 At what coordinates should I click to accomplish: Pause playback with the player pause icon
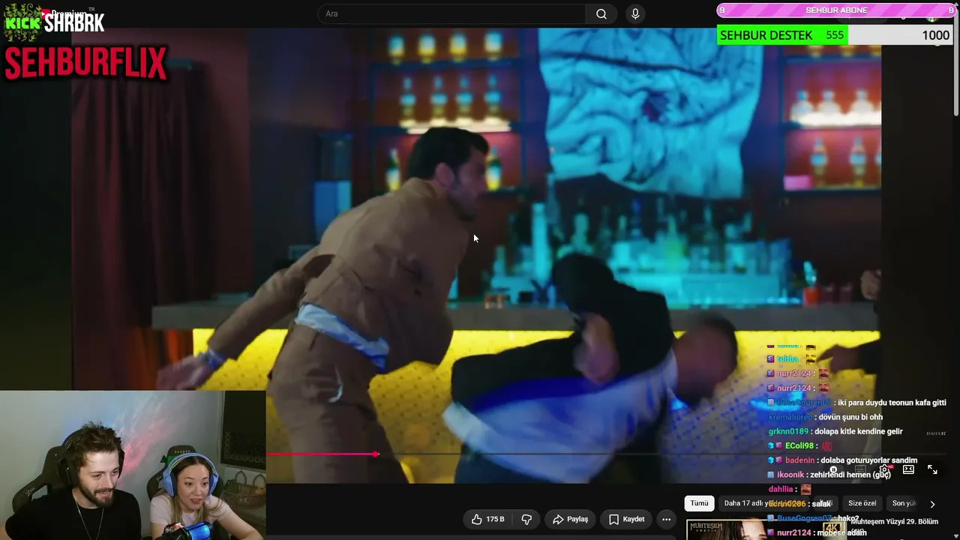[x=833, y=470]
